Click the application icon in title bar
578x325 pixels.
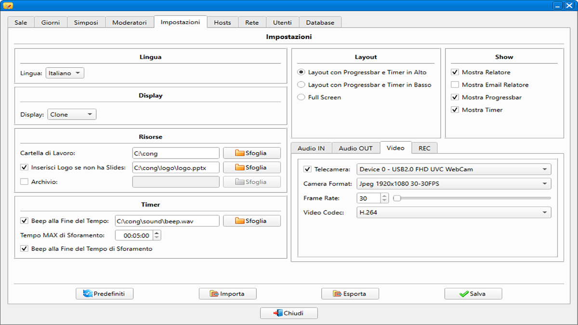pyautogui.click(x=8, y=6)
